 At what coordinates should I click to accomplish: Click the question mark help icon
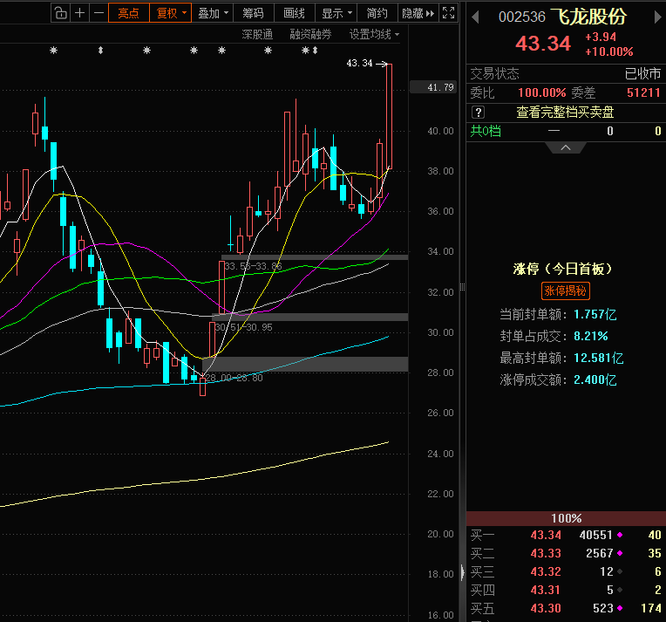[479, 113]
